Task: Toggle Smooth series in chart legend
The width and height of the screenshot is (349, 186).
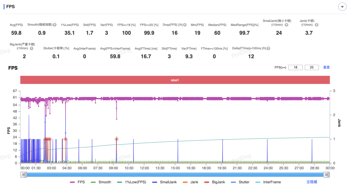Action: coord(101,182)
